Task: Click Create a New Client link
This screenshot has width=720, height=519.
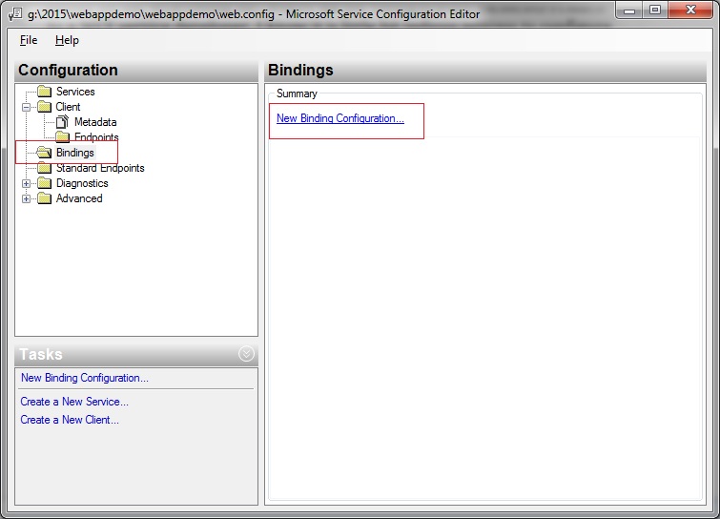Action: tap(70, 420)
